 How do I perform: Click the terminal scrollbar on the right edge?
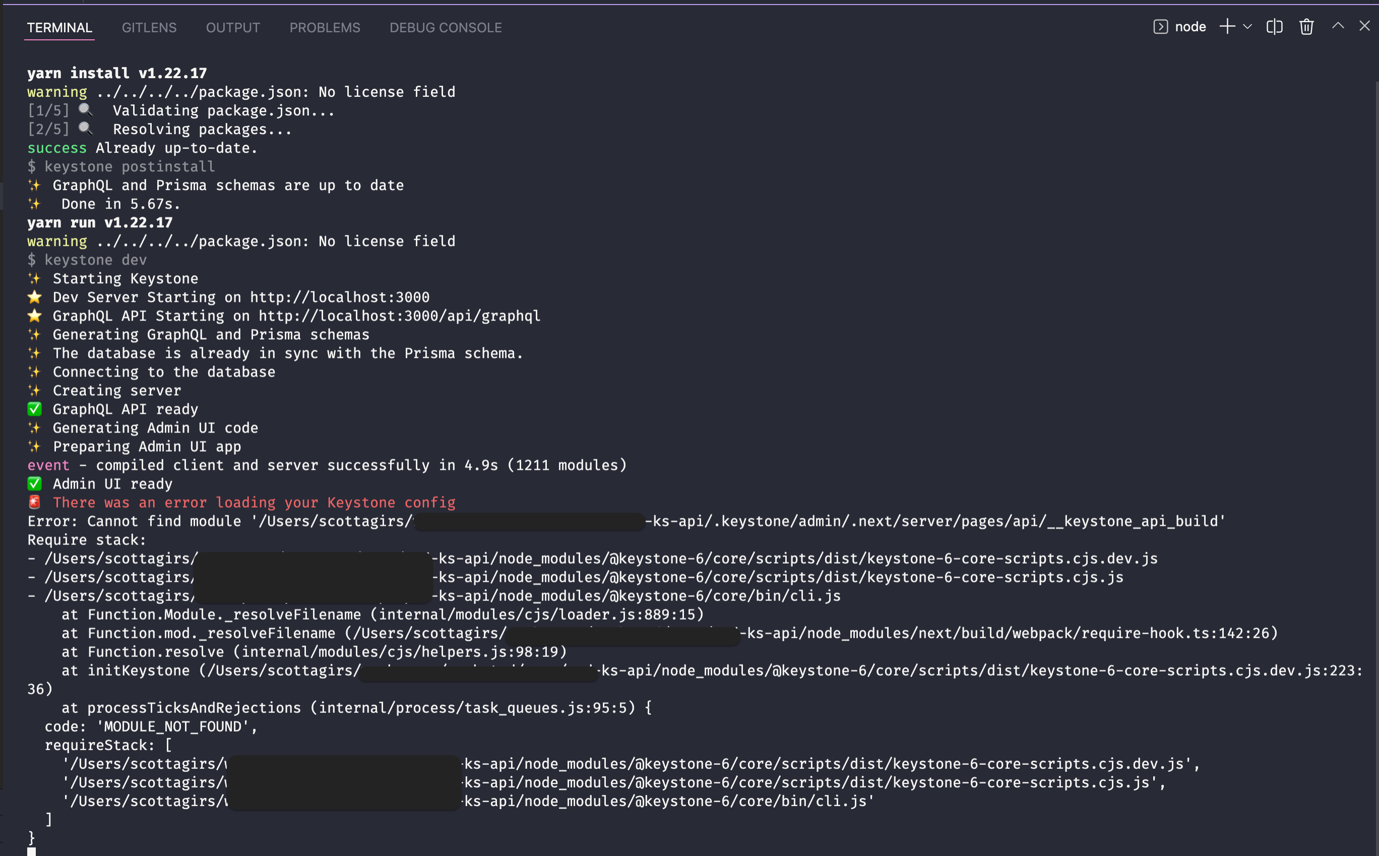click(1375, 396)
